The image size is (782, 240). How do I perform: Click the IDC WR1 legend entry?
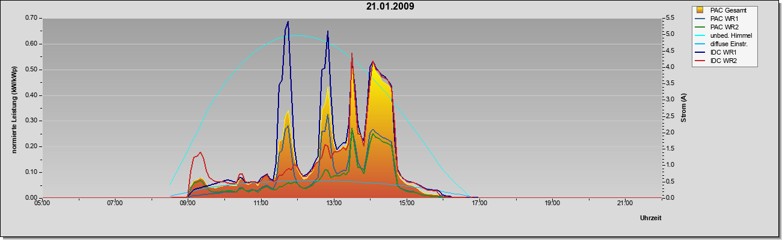(x=717, y=53)
